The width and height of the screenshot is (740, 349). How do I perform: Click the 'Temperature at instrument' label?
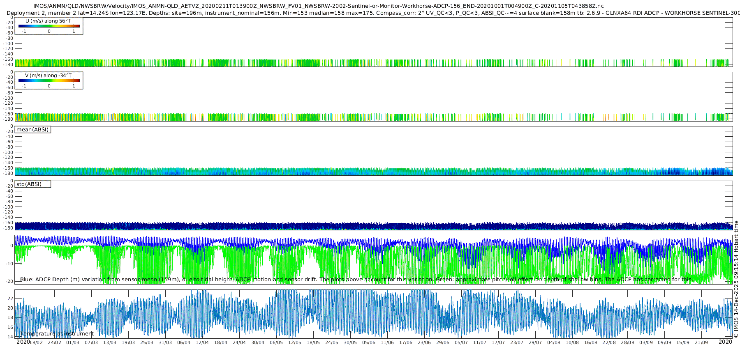[x=57, y=333]
